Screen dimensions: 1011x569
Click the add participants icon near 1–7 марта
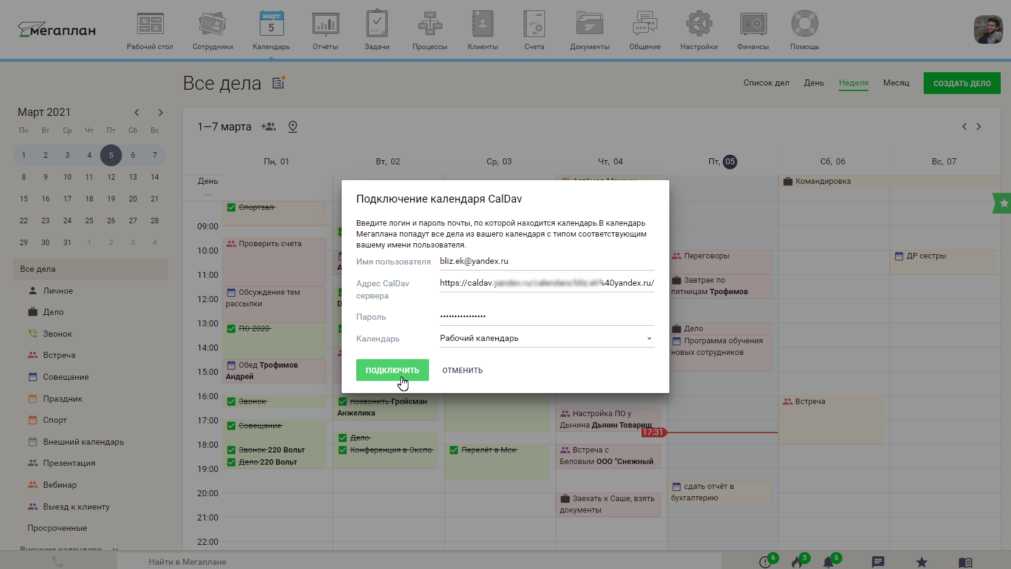268,126
